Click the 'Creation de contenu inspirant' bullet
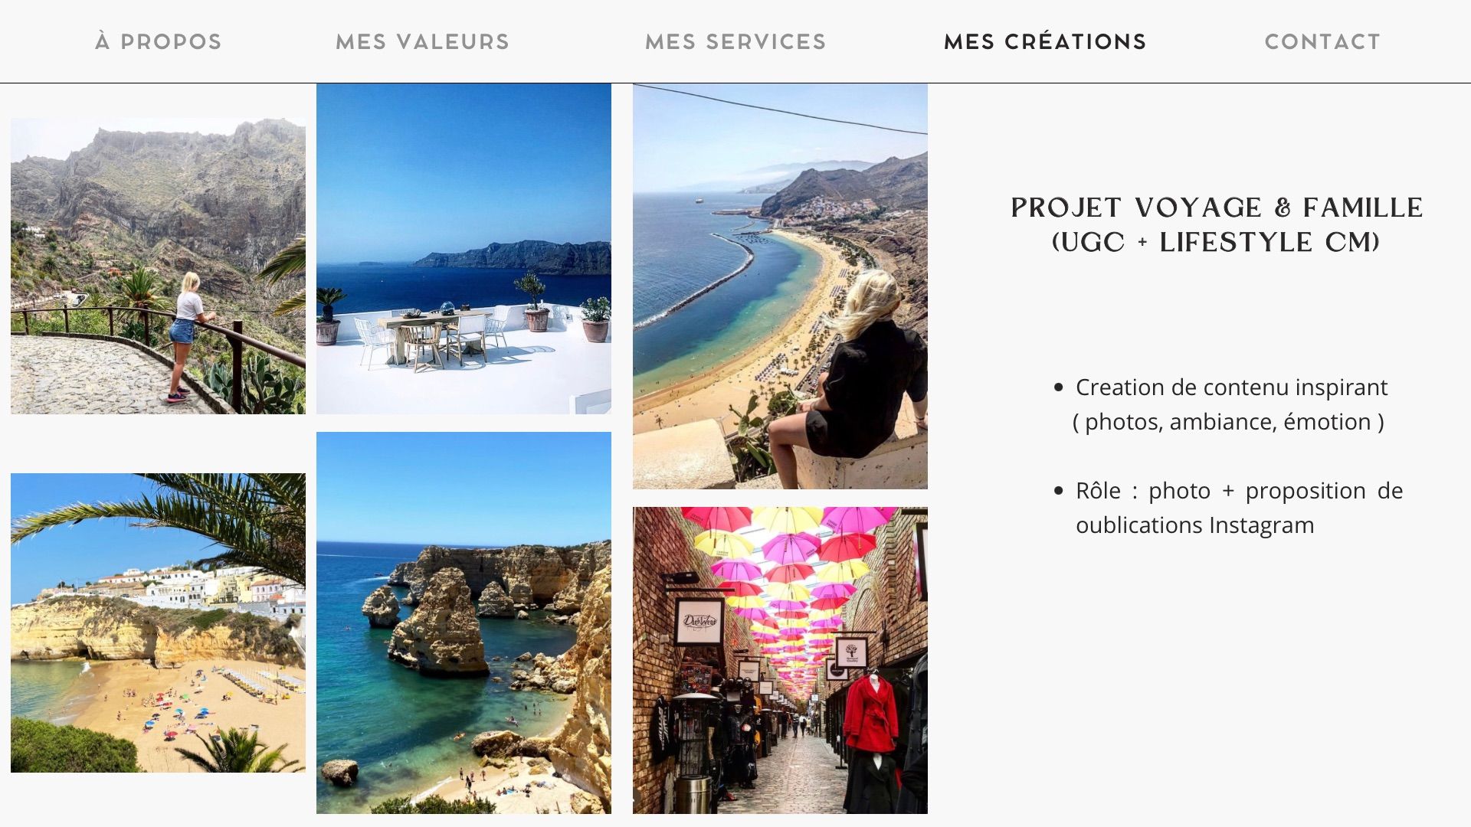Image resolution: width=1471 pixels, height=827 pixels. click(1231, 387)
